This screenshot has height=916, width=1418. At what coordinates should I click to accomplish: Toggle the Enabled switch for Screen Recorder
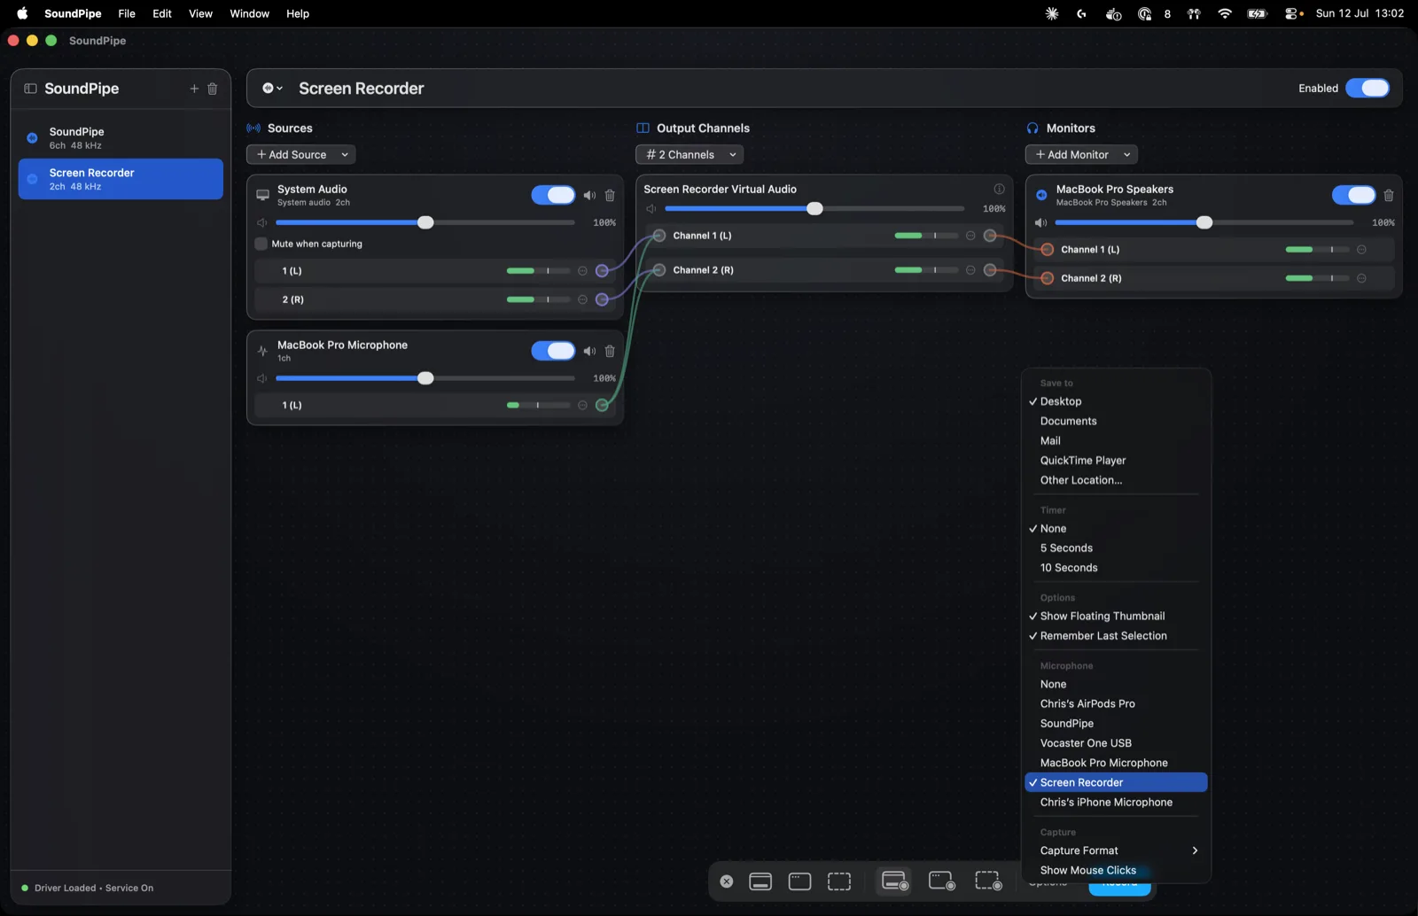[x=1367, y=88]
